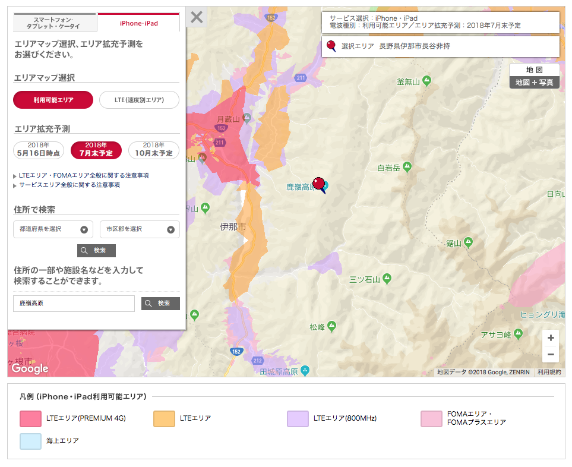
Task: Select the 利用可能エリア map option
Action: (53, 100)
